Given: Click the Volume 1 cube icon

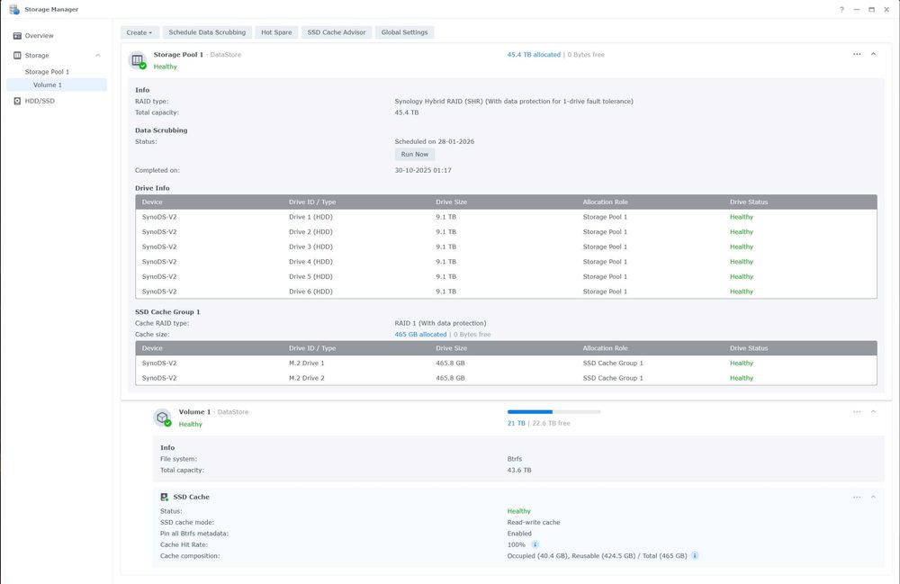Looking at the screenshot, I should pyautogui.click(x=162, y=417).
